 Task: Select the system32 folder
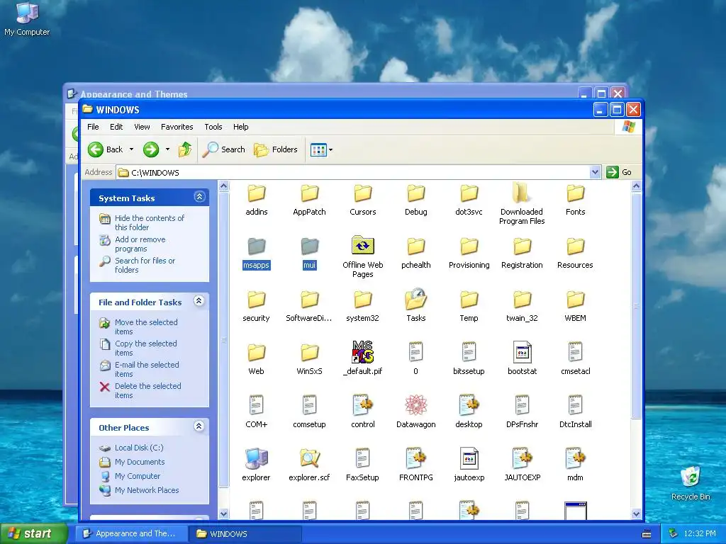(x=362, y=306)
